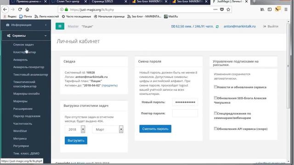Tick Спецпредложения по семинарам/вебинарам checkbox
The image size is (294, 165).
point(215,113)
